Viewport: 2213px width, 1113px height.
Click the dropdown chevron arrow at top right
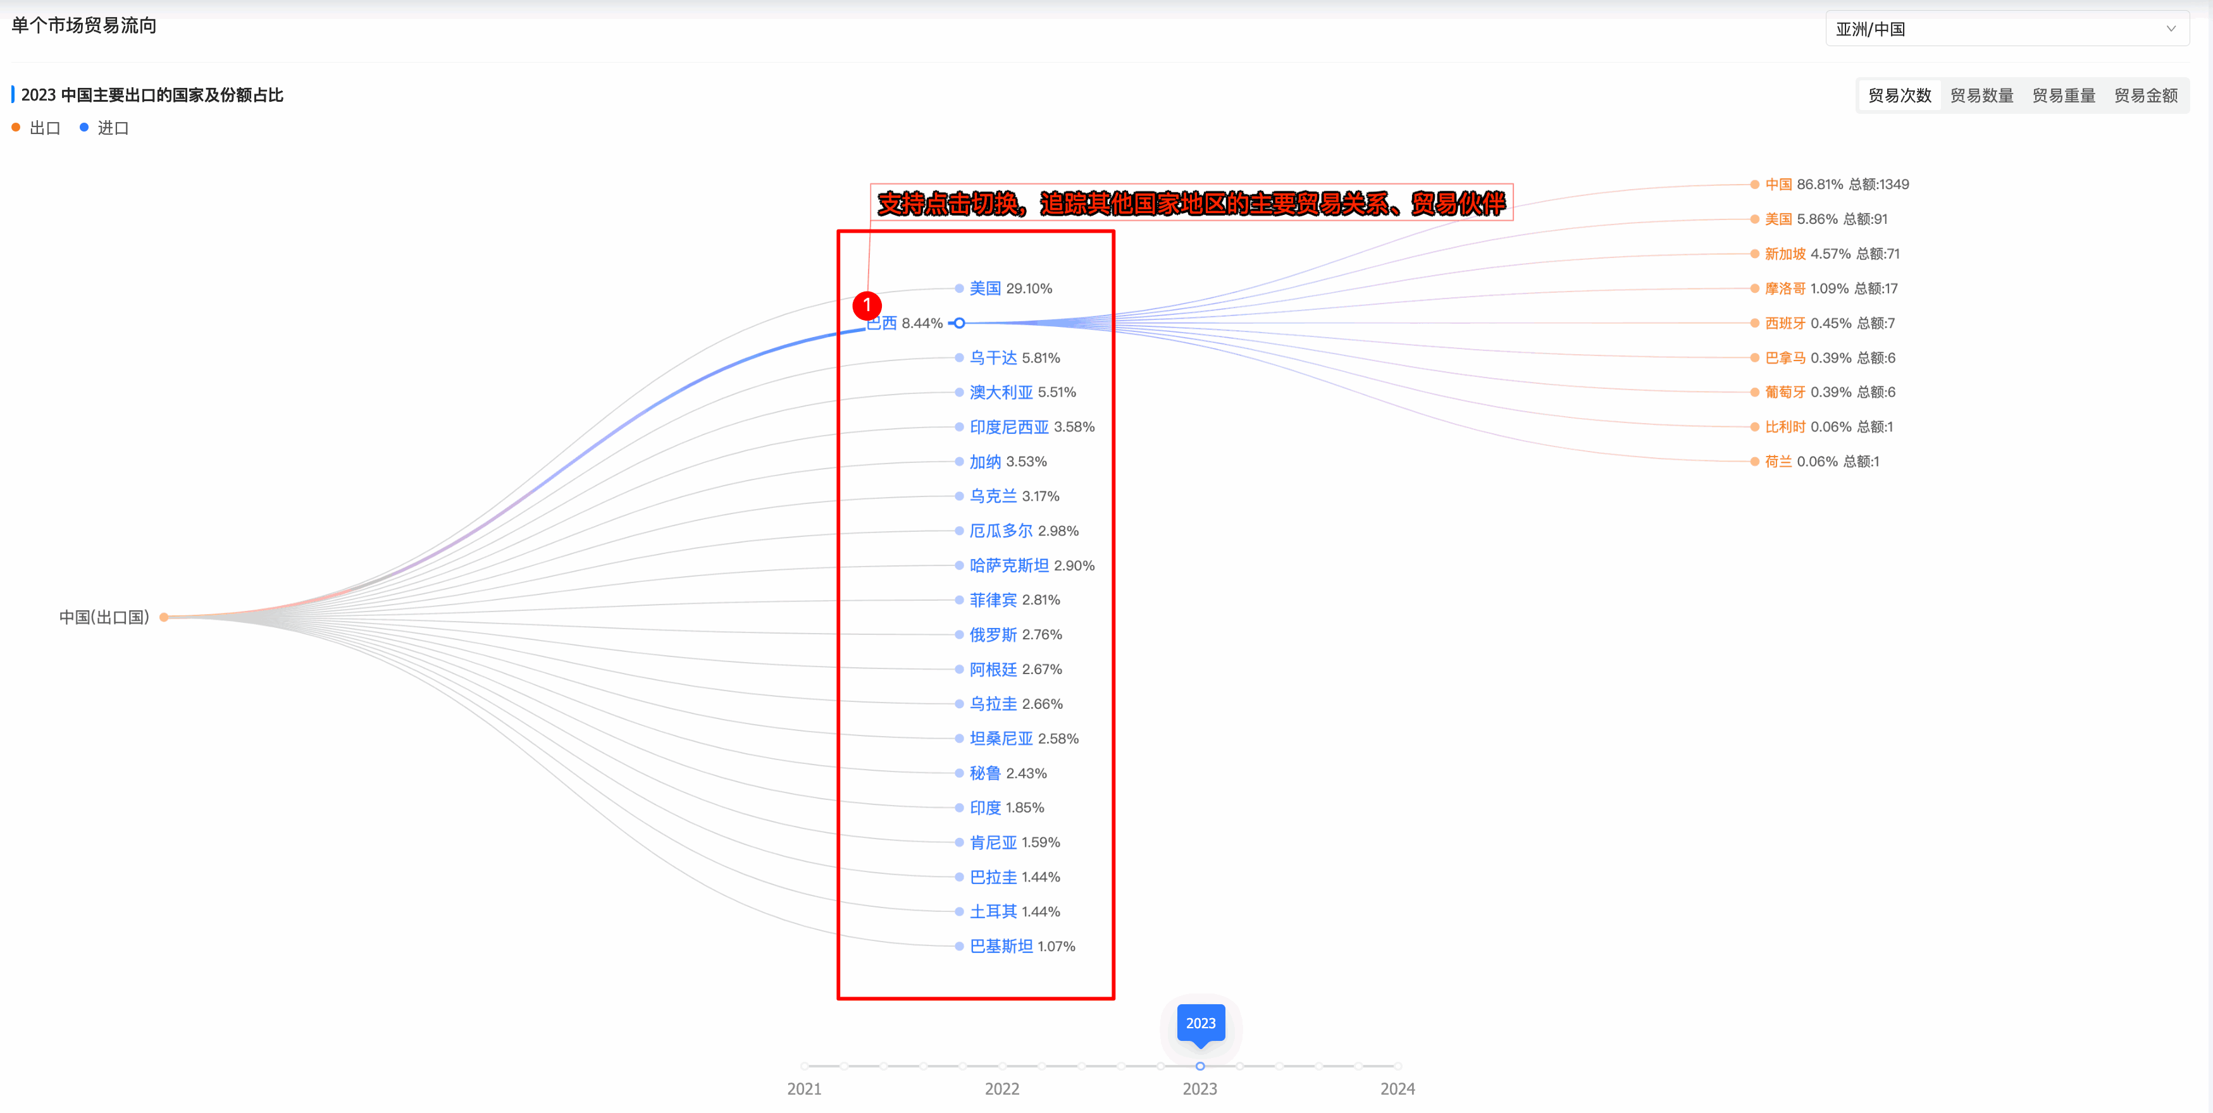click(2171, 29)
